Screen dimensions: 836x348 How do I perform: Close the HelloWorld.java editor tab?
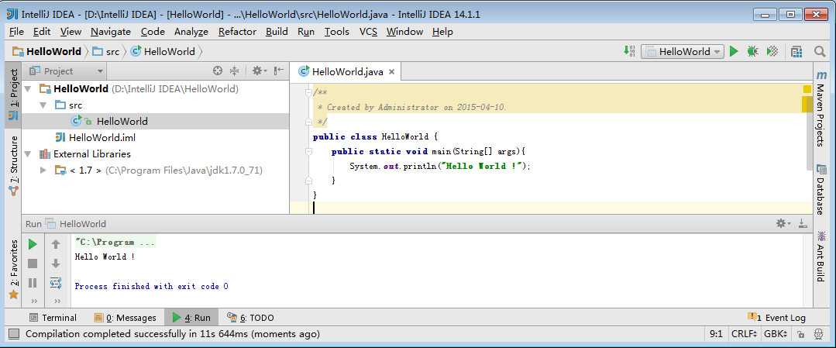[x=391, y=71]
